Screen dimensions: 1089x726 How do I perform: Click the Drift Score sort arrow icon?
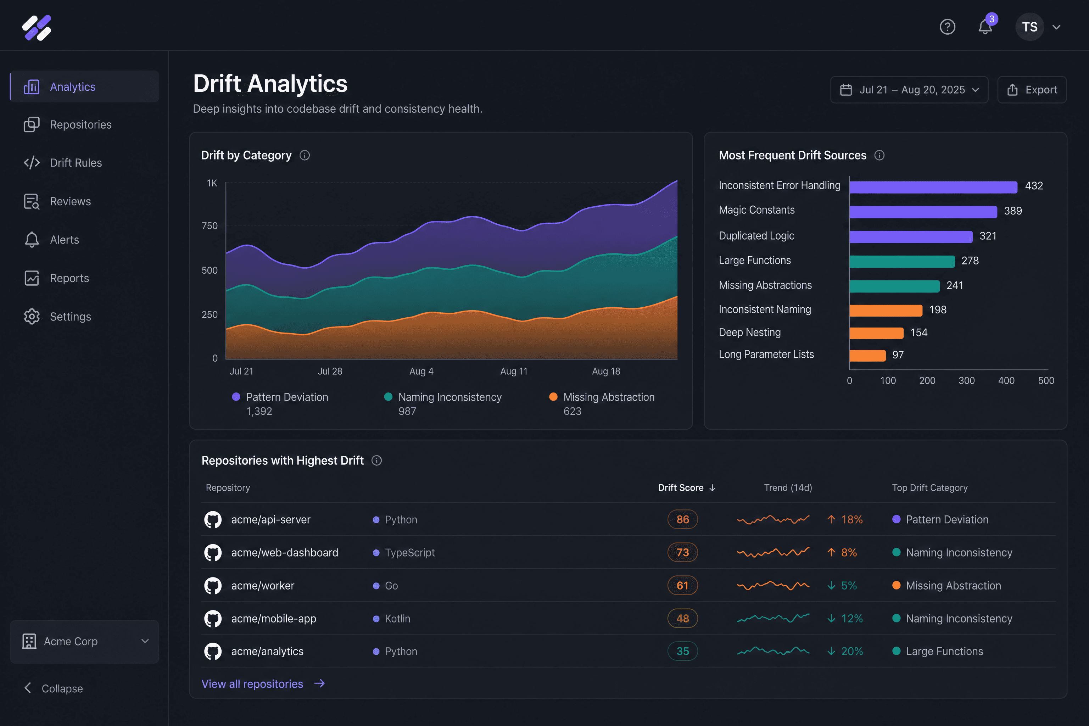(713, 487)
